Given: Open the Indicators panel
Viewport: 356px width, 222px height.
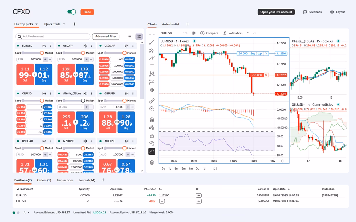Looking at the screenshot, I should [x=233, y=33].
